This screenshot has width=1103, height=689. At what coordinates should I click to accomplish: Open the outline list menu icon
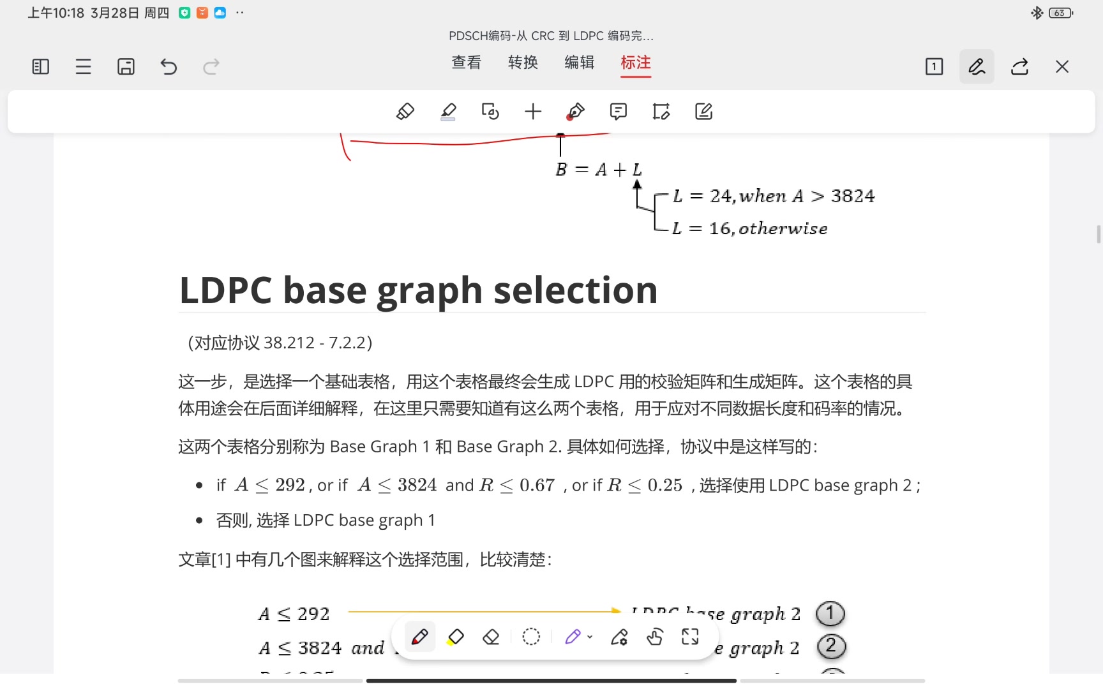(83, 66)
